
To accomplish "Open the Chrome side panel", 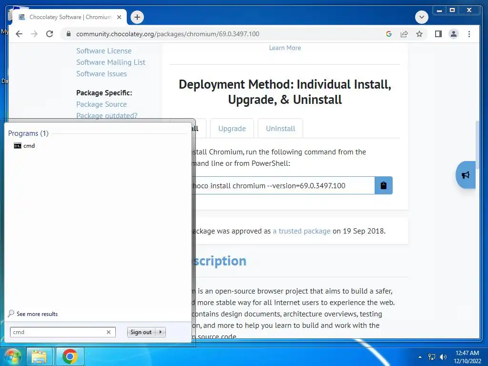I will coord(438,34).
